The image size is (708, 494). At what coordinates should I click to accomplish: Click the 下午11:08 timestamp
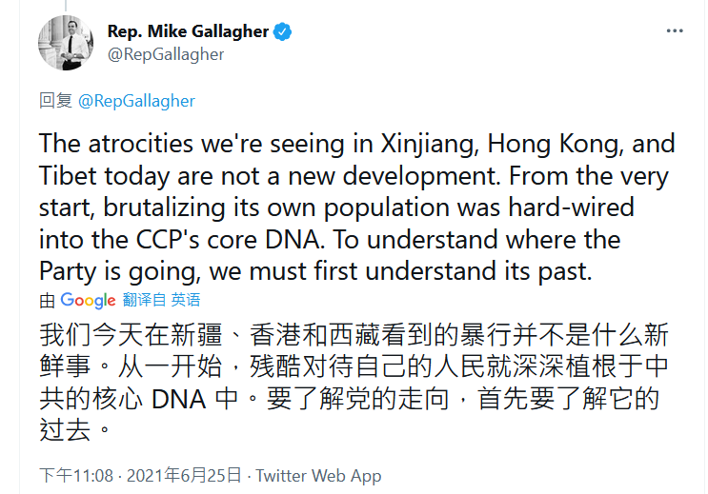pos(76,475)
